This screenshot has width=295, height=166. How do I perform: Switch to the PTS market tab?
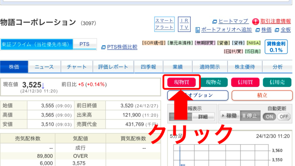click(84, 44)
